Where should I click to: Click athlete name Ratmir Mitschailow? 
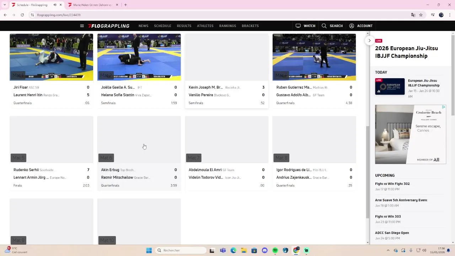117,178
